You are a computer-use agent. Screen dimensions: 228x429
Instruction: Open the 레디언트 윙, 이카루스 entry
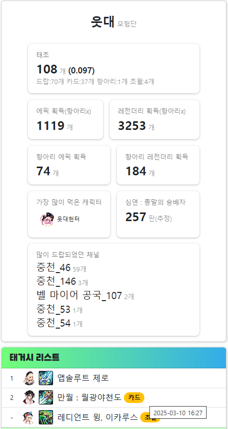coord(97,417)
